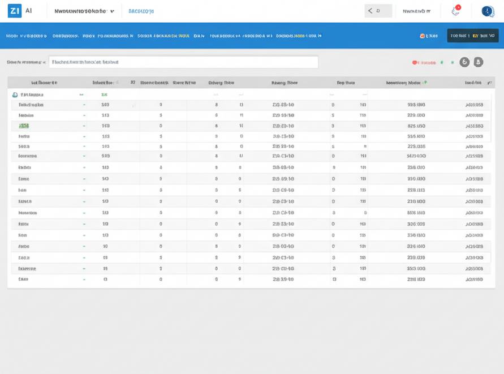The height and width of the screenshot is (374, 504).
Task: Click the blue ZI logo icon
Action: click(14, 11)
